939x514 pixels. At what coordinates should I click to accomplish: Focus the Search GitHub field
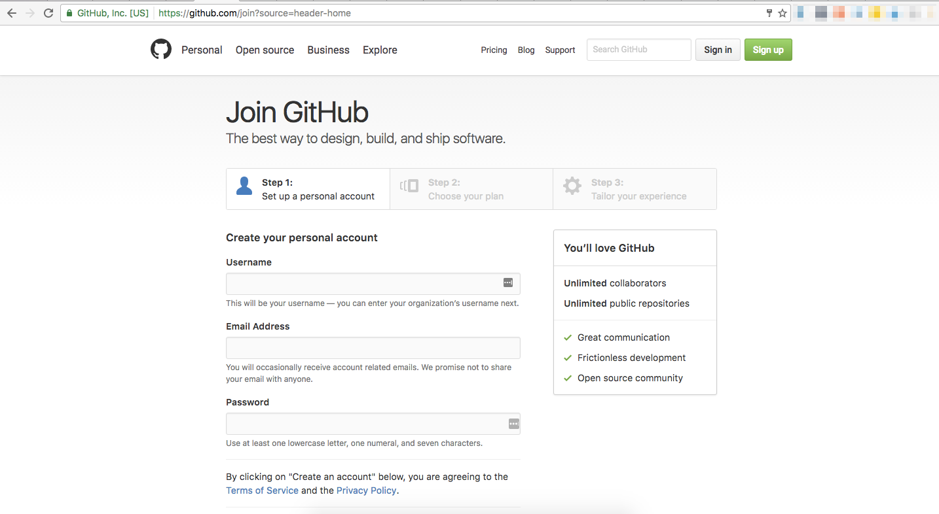pos(638,50)
